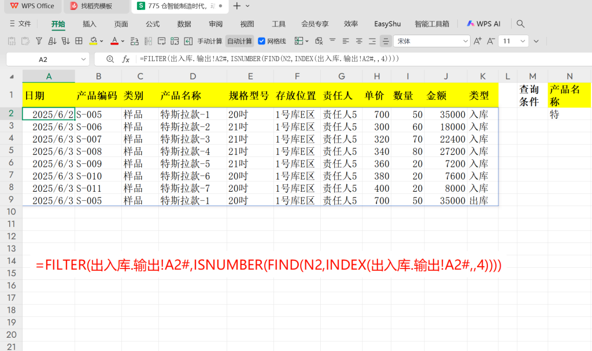
Task: Toggle the highlighted middle vertical align icon
Action: 386,41
